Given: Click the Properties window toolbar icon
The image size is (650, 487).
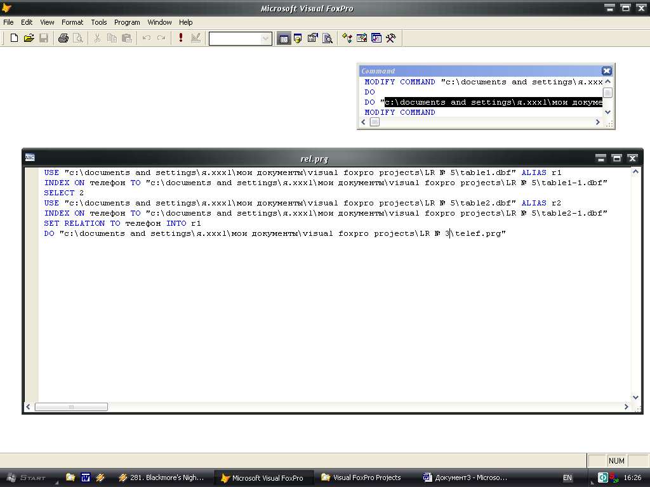Looking at the screenshot, I should (312, 38).
